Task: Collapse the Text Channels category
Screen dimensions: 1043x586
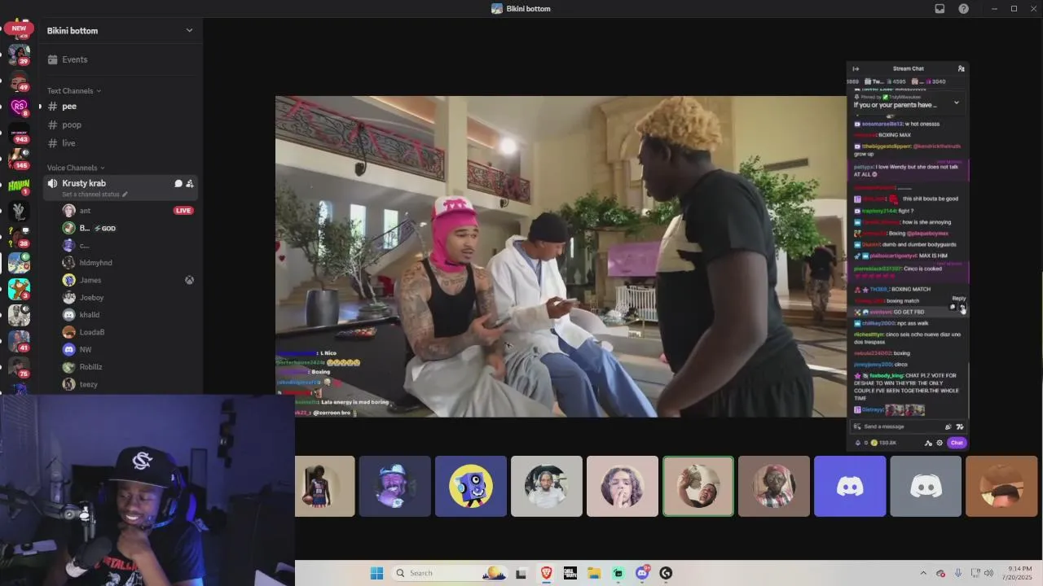Action: (x=74, y=91)
